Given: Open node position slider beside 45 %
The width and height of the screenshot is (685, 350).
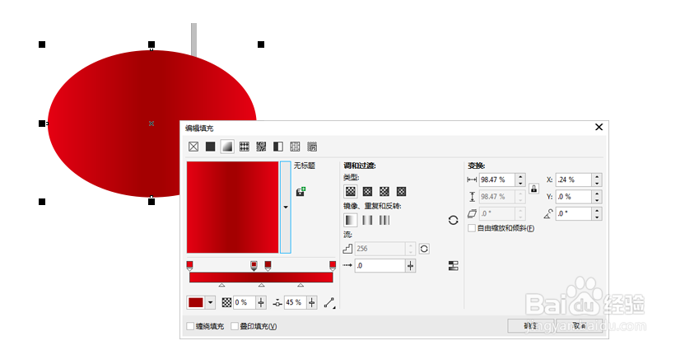Looking at the screenshot, I should tap(312, 302).
